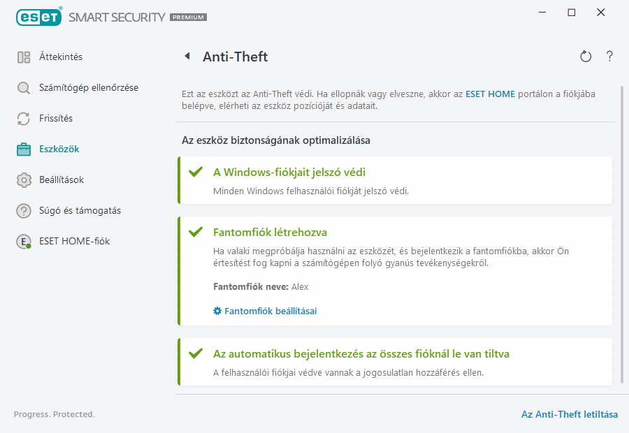Select the Számítógép ellenőrzése magnifier icon
629x433 pixels.
(23, 89)
